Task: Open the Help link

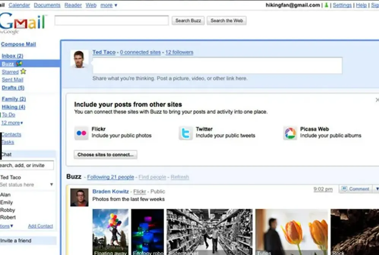Action: [x=362, y=5]
